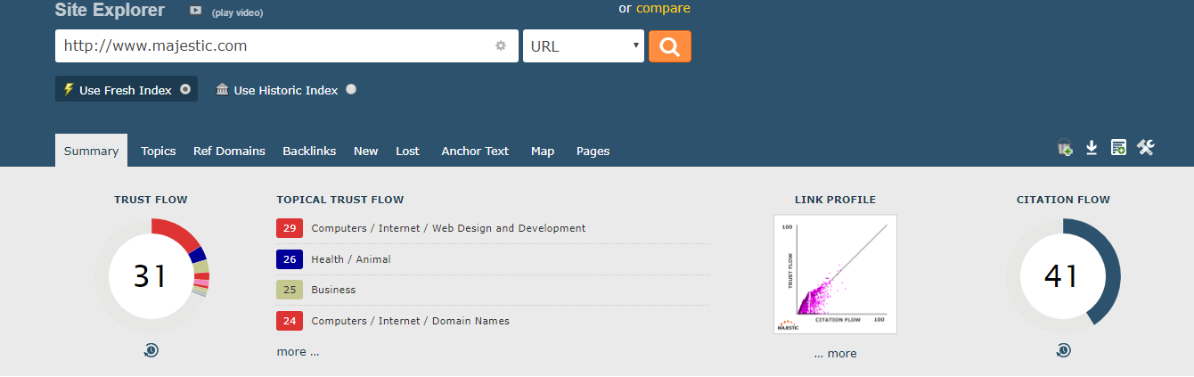
Task: Click Computers / Internet / Domain Names topic
Action: (x=410, y=321)
